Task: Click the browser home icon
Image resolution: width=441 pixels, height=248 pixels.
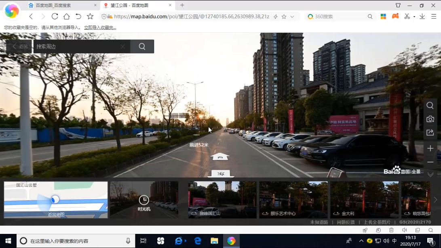Action: [x=66, y=17]
